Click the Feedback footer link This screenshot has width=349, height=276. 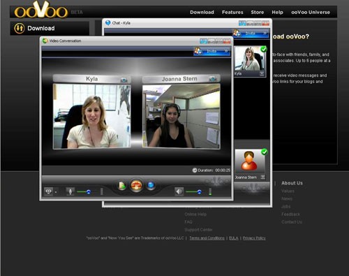tap(290, 214)
